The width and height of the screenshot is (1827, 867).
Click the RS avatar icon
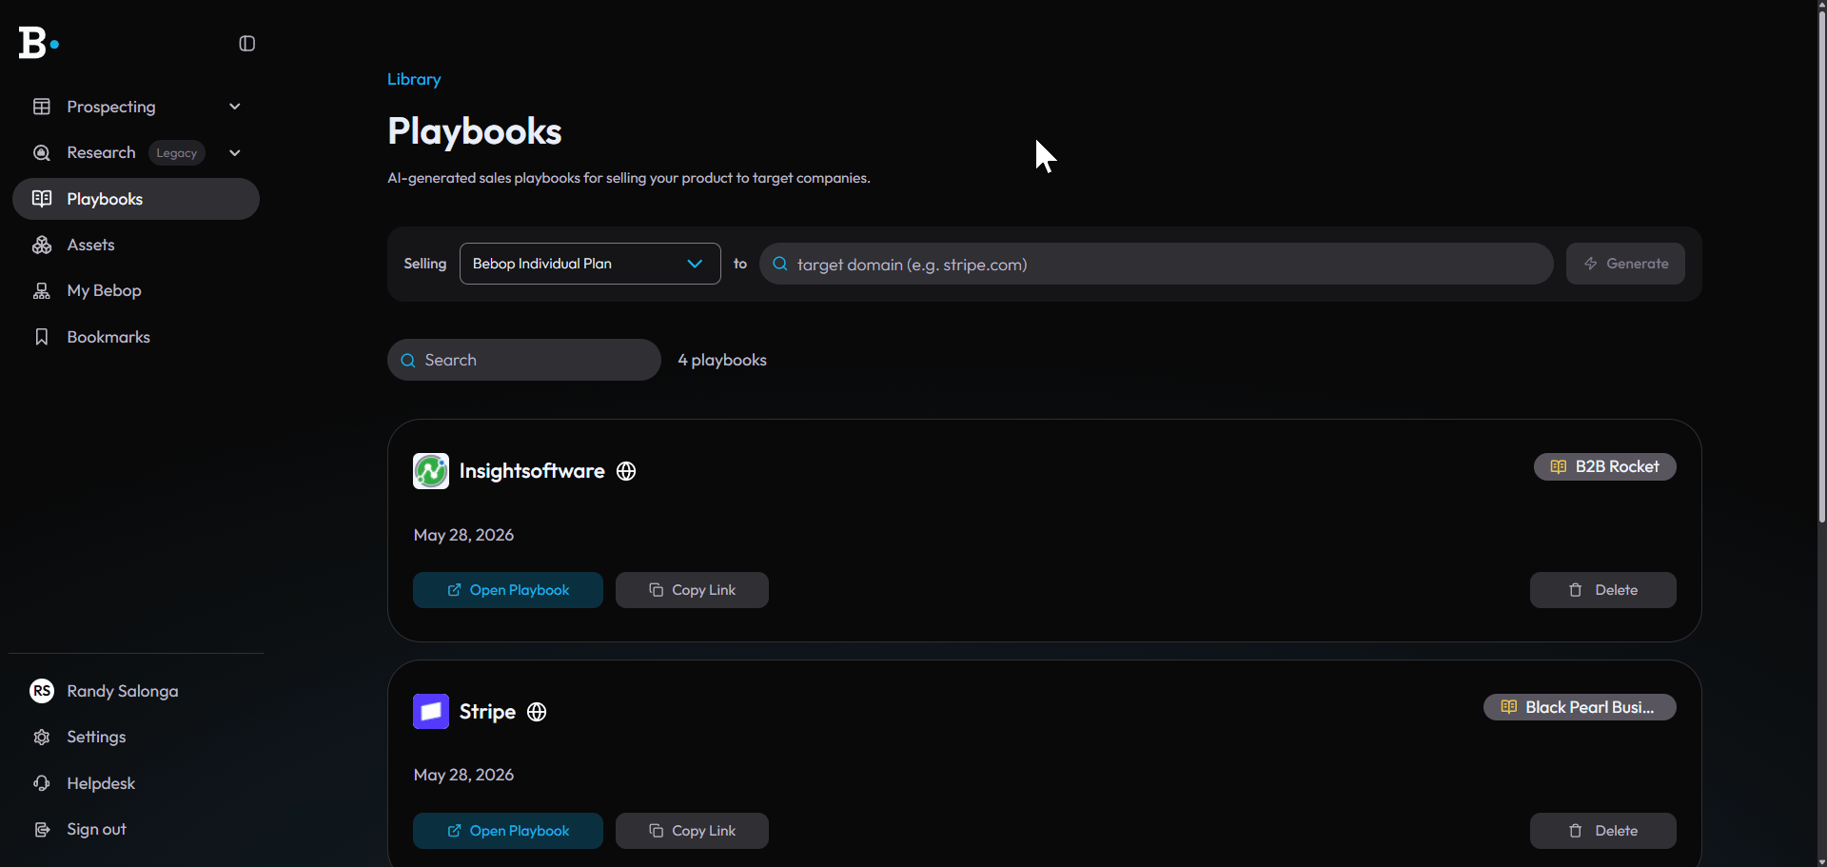click(x=42, y=691)
